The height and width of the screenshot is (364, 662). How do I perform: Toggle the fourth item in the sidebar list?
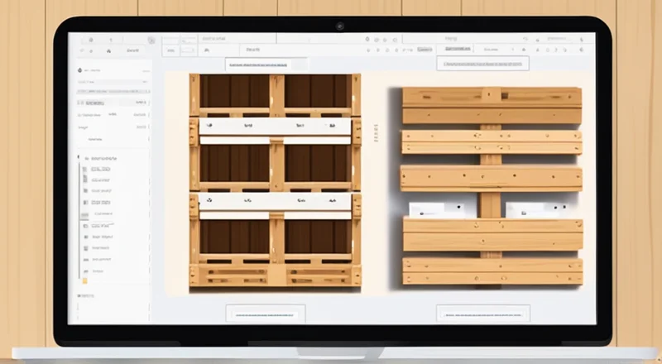(x=99, y=203)
